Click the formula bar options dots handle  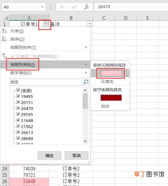tap(51, 7)
